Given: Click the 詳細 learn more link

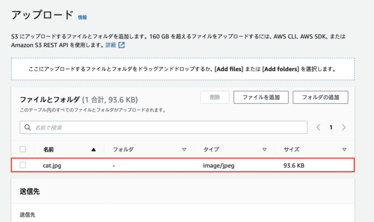Looking at the screenshot, I should click(x=110, y=45).
